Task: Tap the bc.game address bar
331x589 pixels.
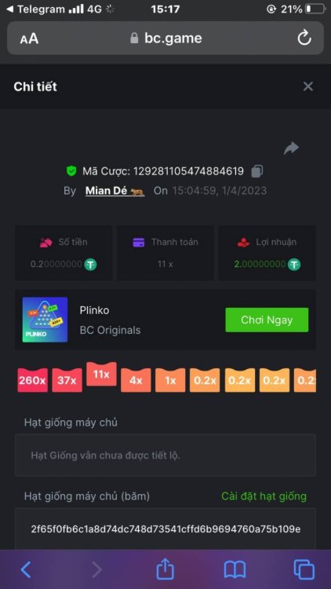Action: coord(165,38)
